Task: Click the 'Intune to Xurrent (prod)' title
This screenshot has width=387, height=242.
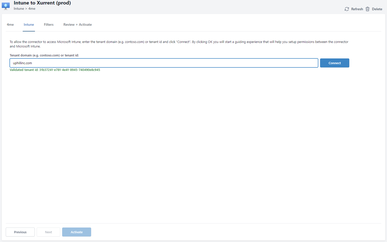Action: pos(42,3)
